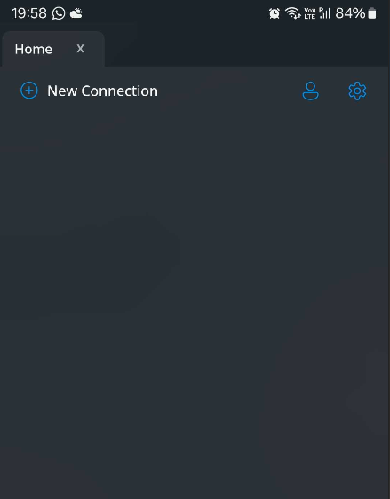Tap the cellular signal bars icon
This screenshot has width=390, height=499.
[325, 13]
